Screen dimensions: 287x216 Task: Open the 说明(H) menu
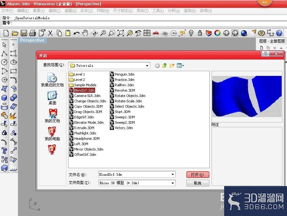coord(206,11)
